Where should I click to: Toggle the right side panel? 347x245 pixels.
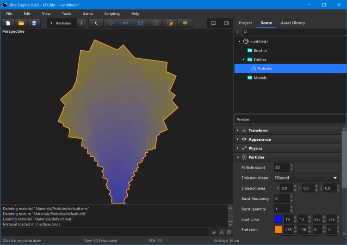(x=226, y=23)
